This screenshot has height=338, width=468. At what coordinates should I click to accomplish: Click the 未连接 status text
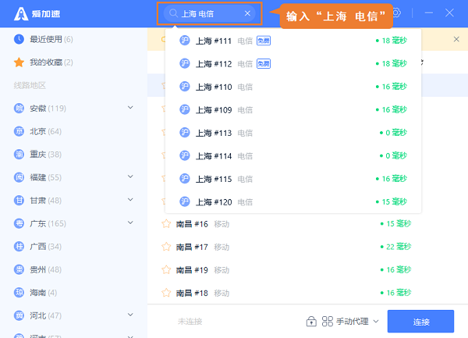190,322
